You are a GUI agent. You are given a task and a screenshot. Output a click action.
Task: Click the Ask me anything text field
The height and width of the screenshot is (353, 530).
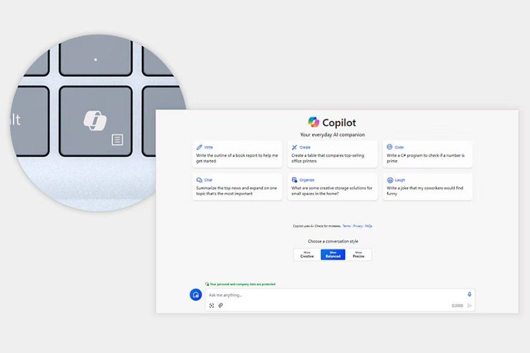(x=330, y=295)
